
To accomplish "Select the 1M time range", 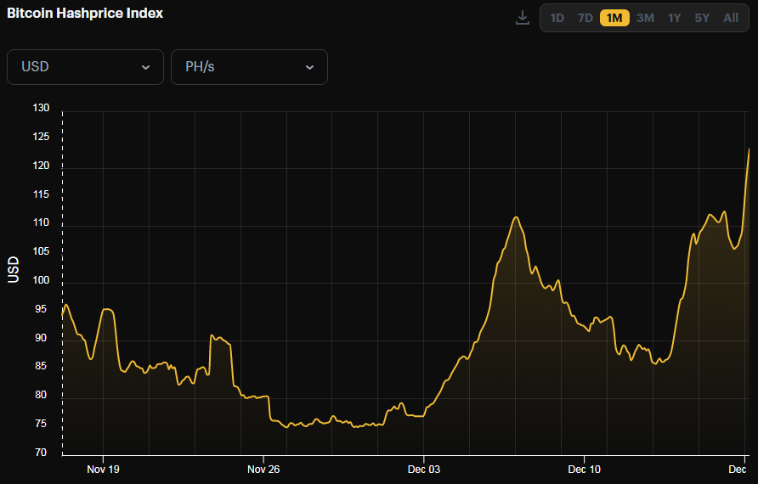I will 614,19.
